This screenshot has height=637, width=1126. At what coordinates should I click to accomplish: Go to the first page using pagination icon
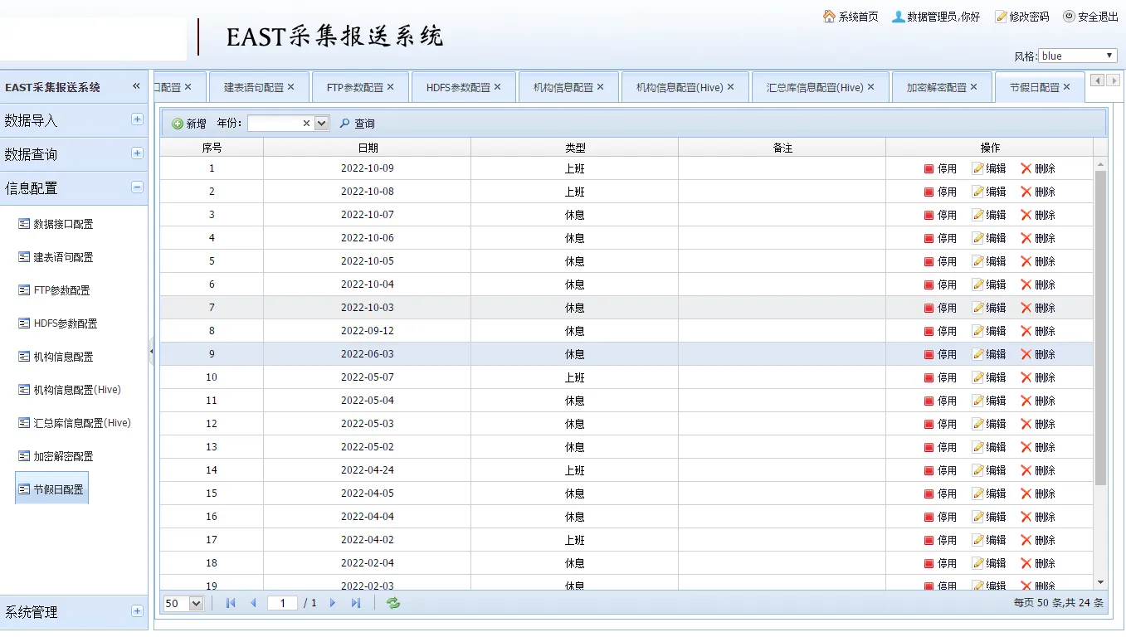pyautogui.click(x=231, y=603)
